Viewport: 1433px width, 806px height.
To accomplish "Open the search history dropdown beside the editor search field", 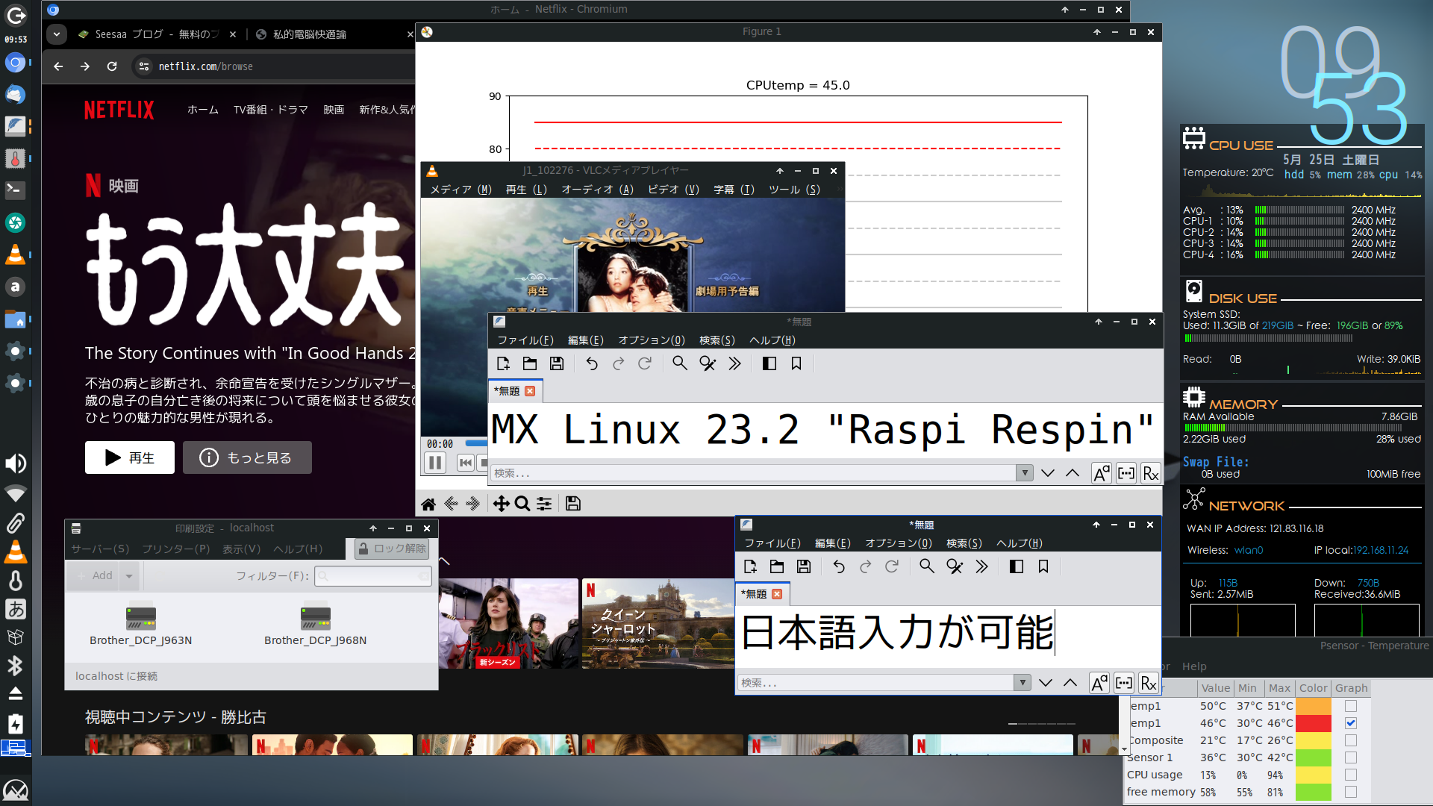I will [1024, 472].
